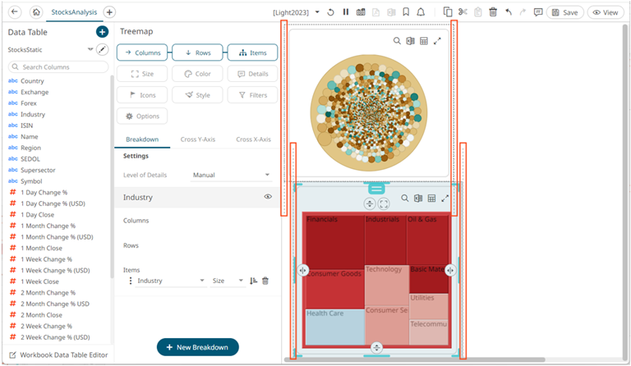Click the refresh icon in top toolbar
631x366 pixels.
330,12
